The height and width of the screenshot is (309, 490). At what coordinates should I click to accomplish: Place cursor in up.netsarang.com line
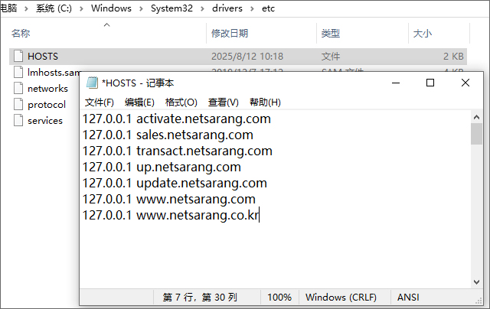coord(162,167)
